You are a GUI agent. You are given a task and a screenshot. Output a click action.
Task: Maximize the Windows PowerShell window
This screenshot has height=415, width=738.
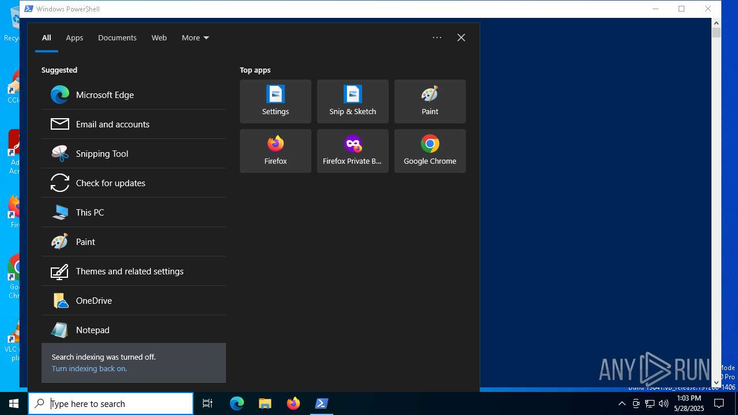681,9
